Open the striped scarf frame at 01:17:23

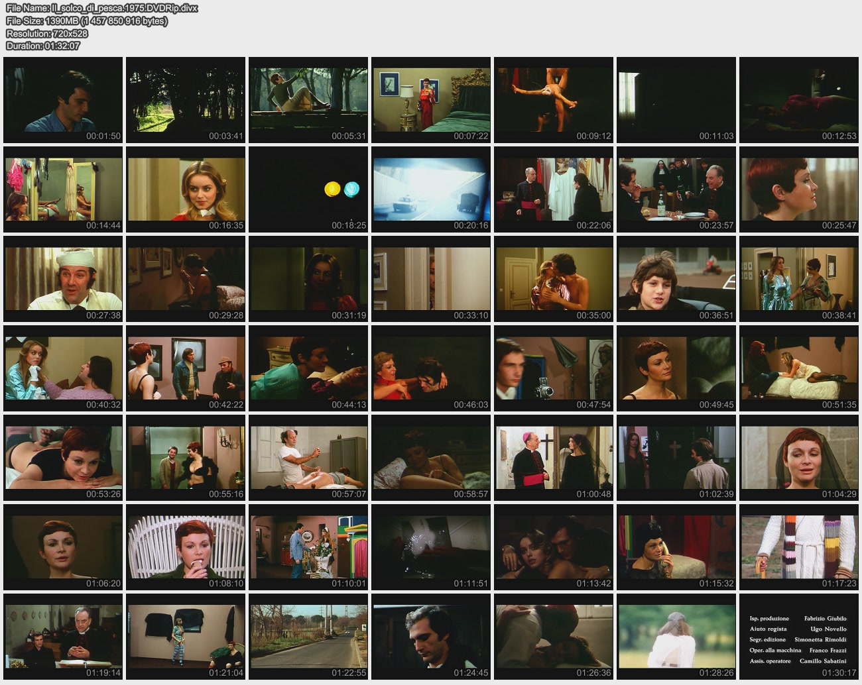pos(799,547)
